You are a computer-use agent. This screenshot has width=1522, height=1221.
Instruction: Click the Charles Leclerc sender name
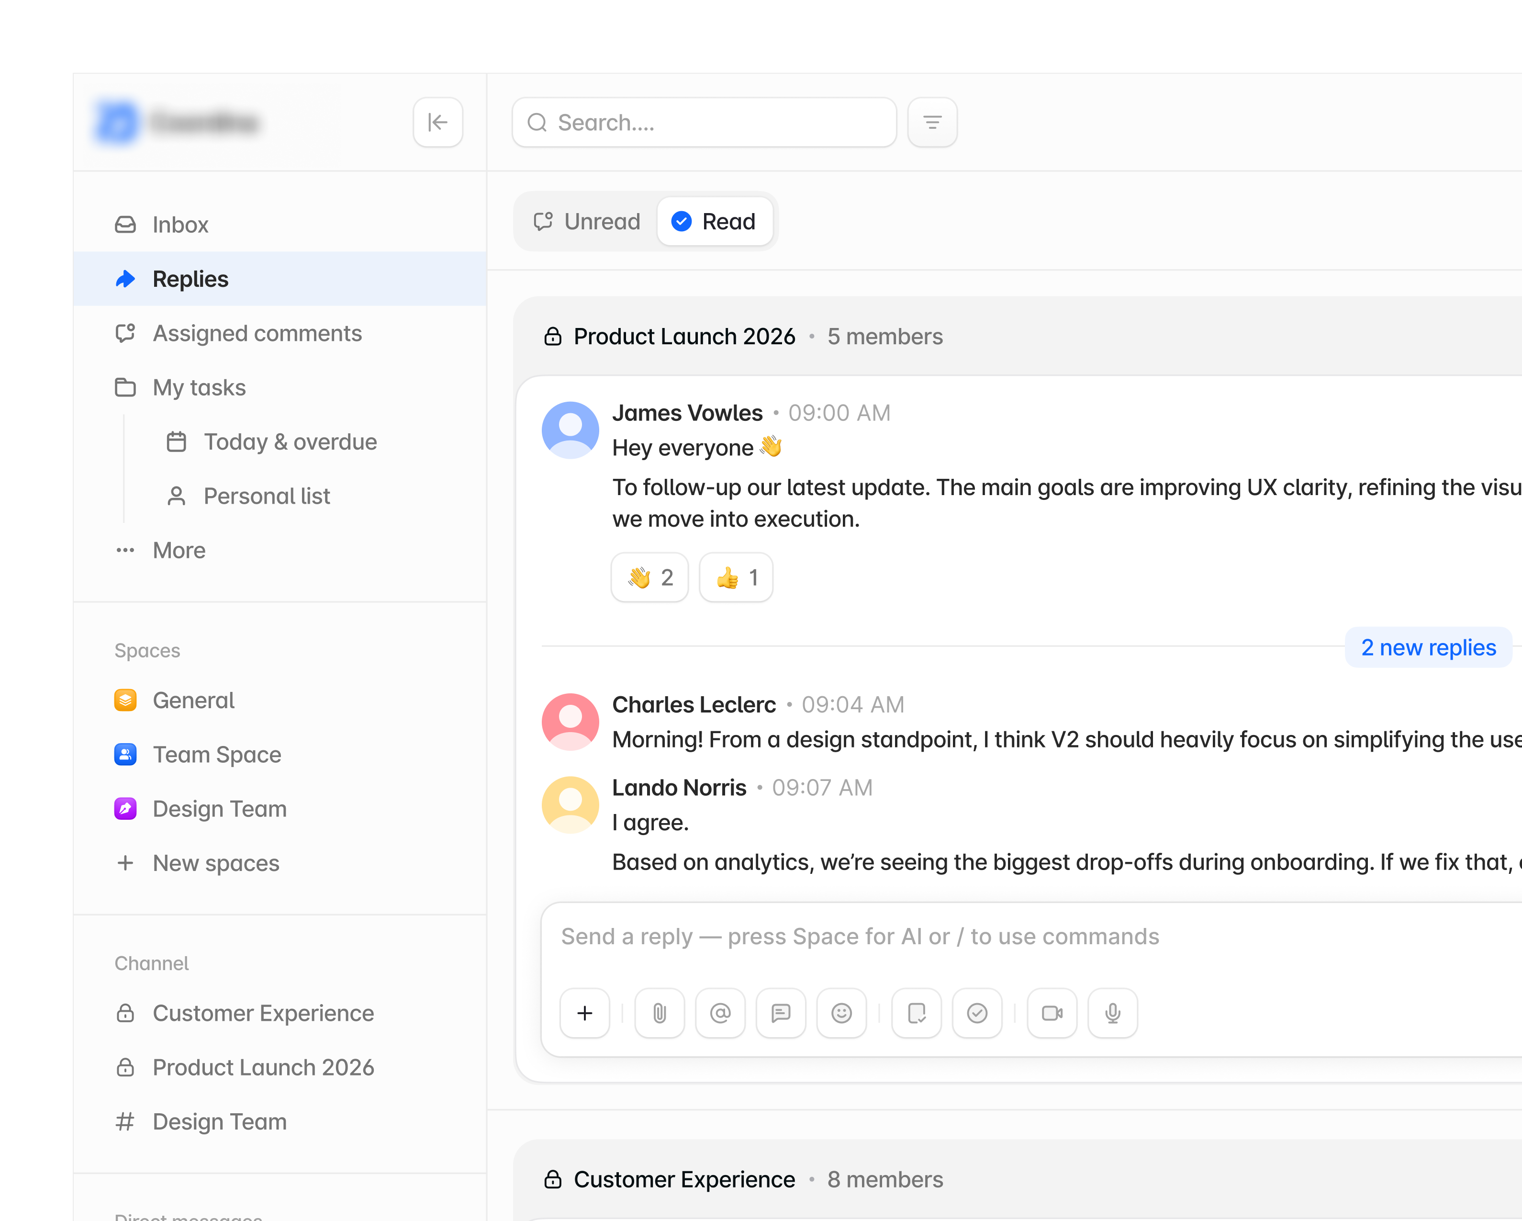point(694,705)
